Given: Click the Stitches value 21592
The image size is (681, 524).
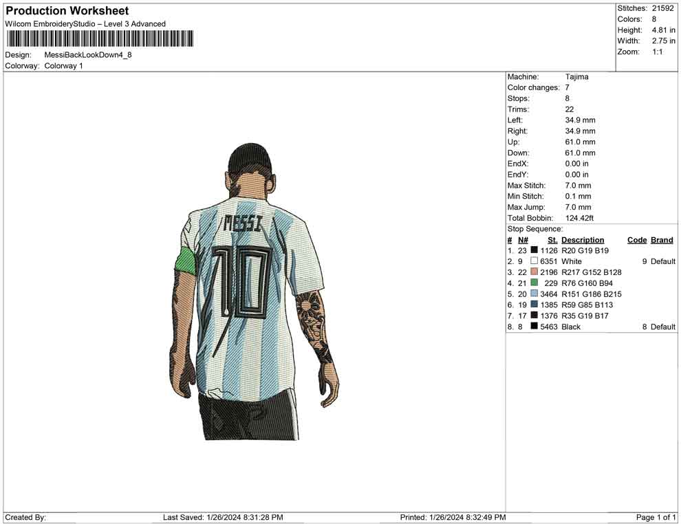Looking at the screenshot, I should (x=662, y=8).
